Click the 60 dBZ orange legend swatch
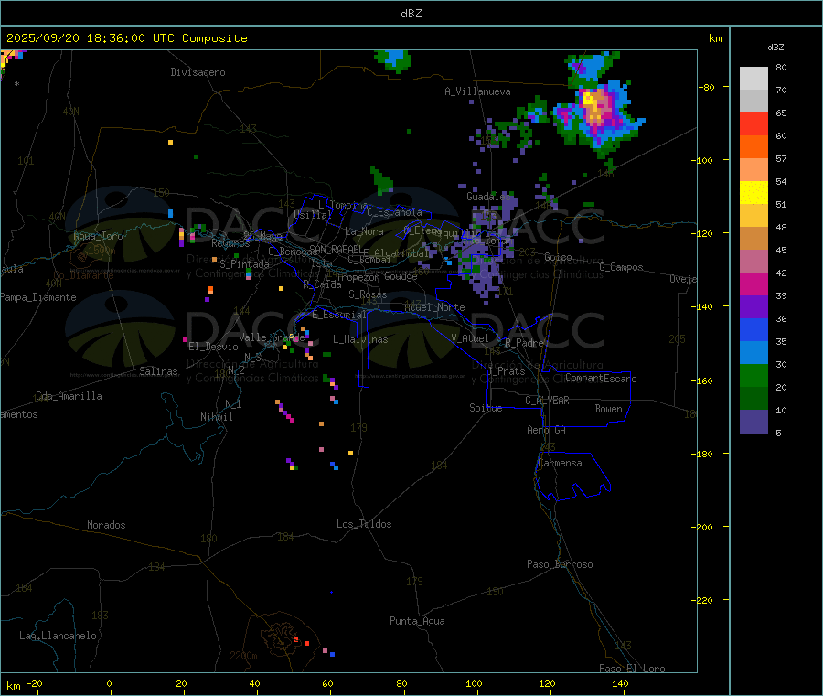 (x=754, y=147)
